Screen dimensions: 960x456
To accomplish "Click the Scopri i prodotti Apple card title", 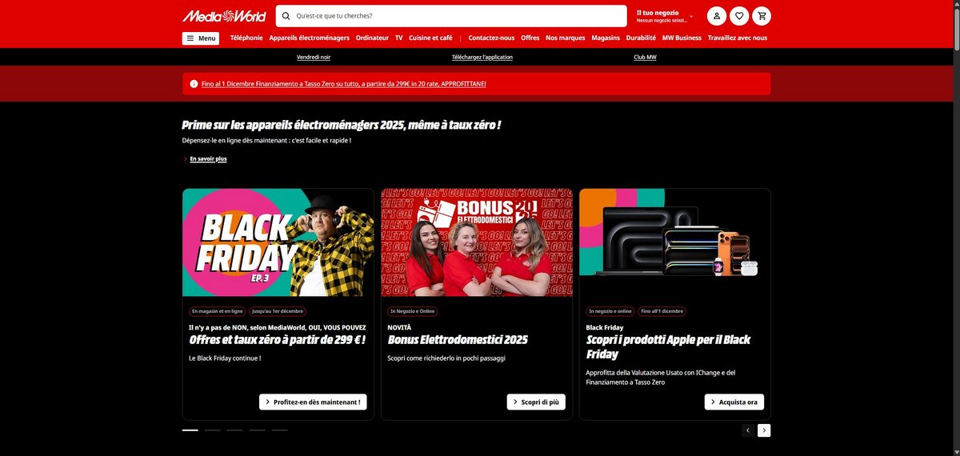I will click(668, 346).
